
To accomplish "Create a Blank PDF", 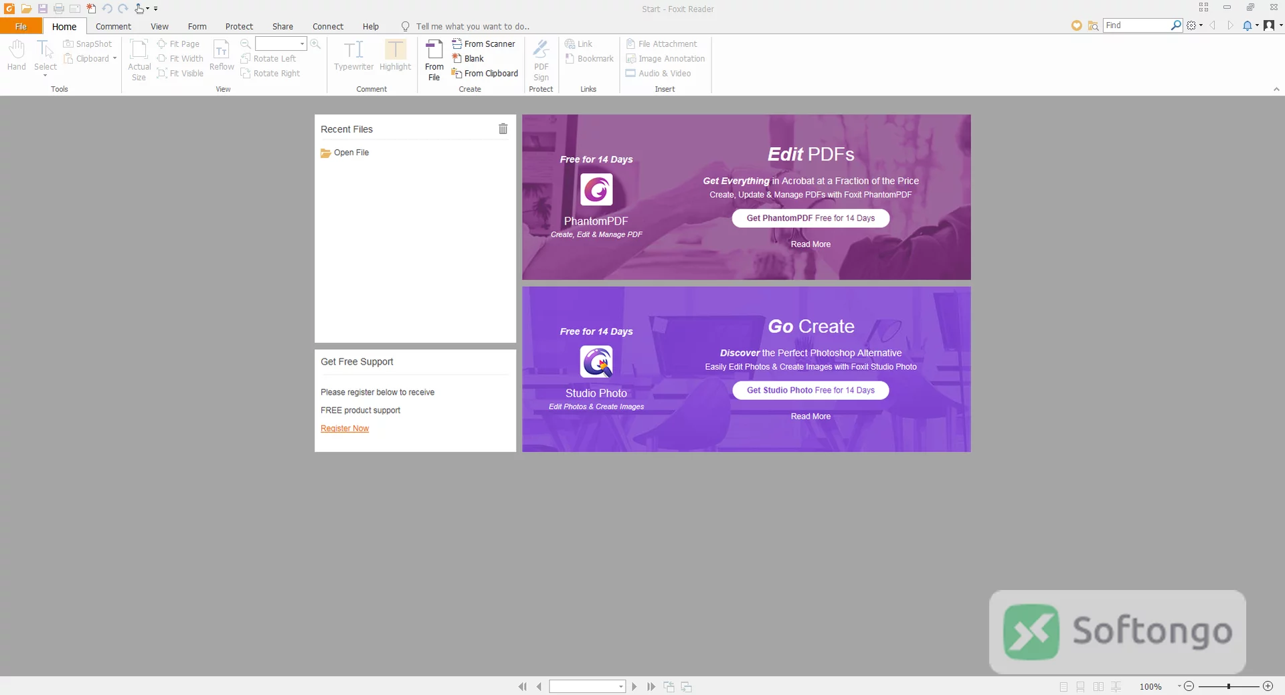I will [x=468, y=58].
